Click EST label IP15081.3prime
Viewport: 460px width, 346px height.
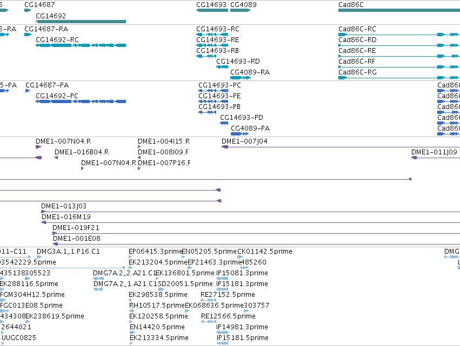242,273
